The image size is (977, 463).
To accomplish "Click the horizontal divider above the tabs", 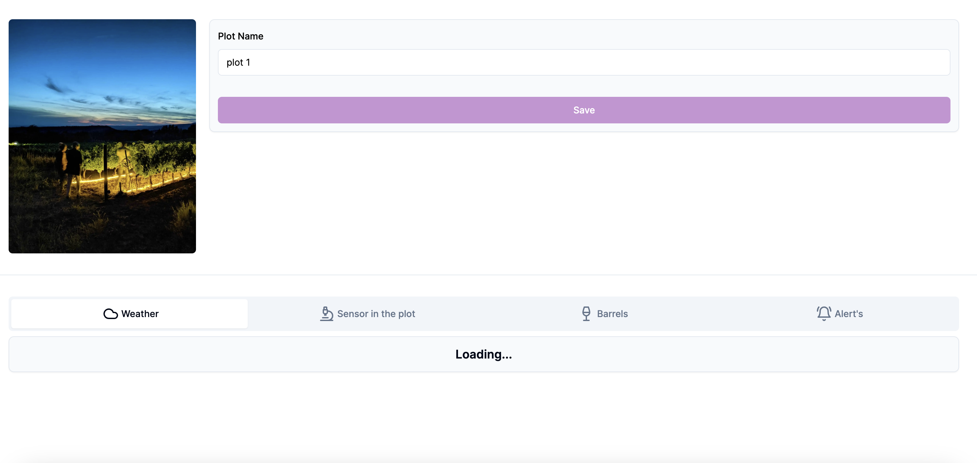I will click(x=488, y=275).
